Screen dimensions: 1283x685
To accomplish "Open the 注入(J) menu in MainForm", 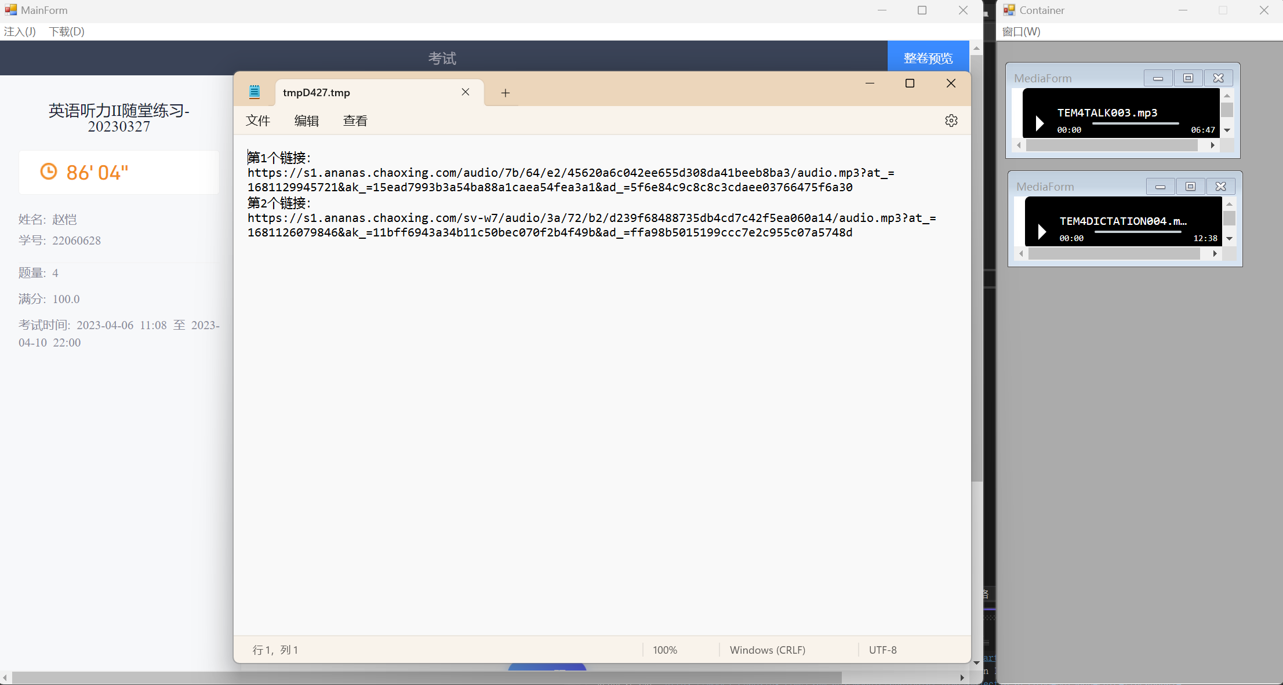I will (x=20, y=31).
